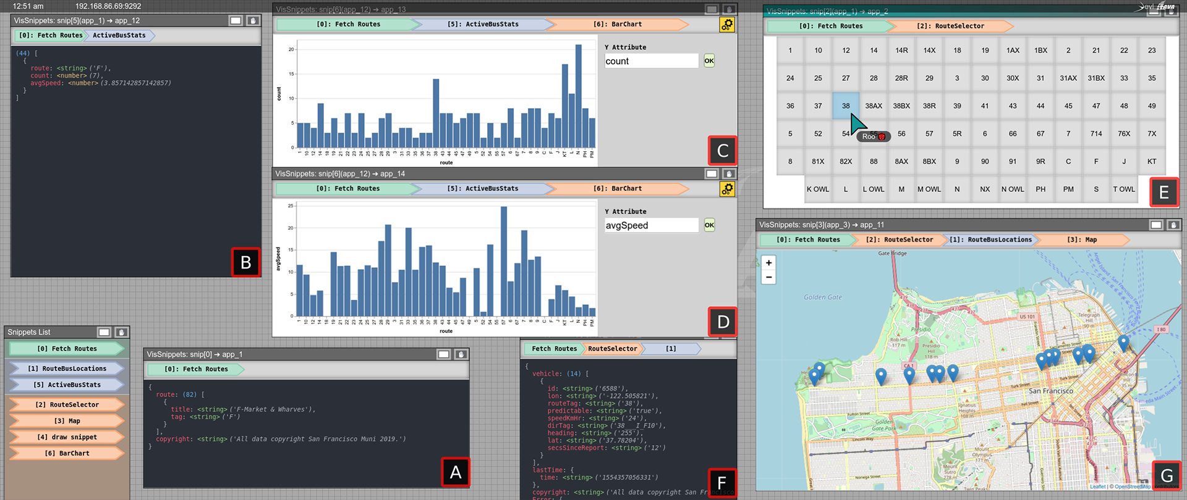The height and width of the screenshot is (500, 1187).
Task: Click the hand icon in the app_12 title bar
Action: (253, 20)
